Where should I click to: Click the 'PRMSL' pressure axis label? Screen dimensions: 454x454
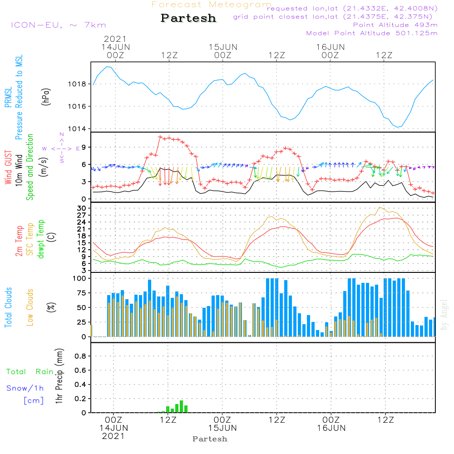point(8,97)
